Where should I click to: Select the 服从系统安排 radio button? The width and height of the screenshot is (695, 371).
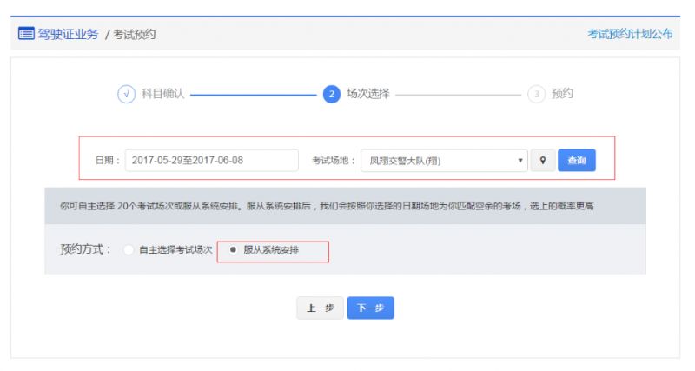point(233,249)
